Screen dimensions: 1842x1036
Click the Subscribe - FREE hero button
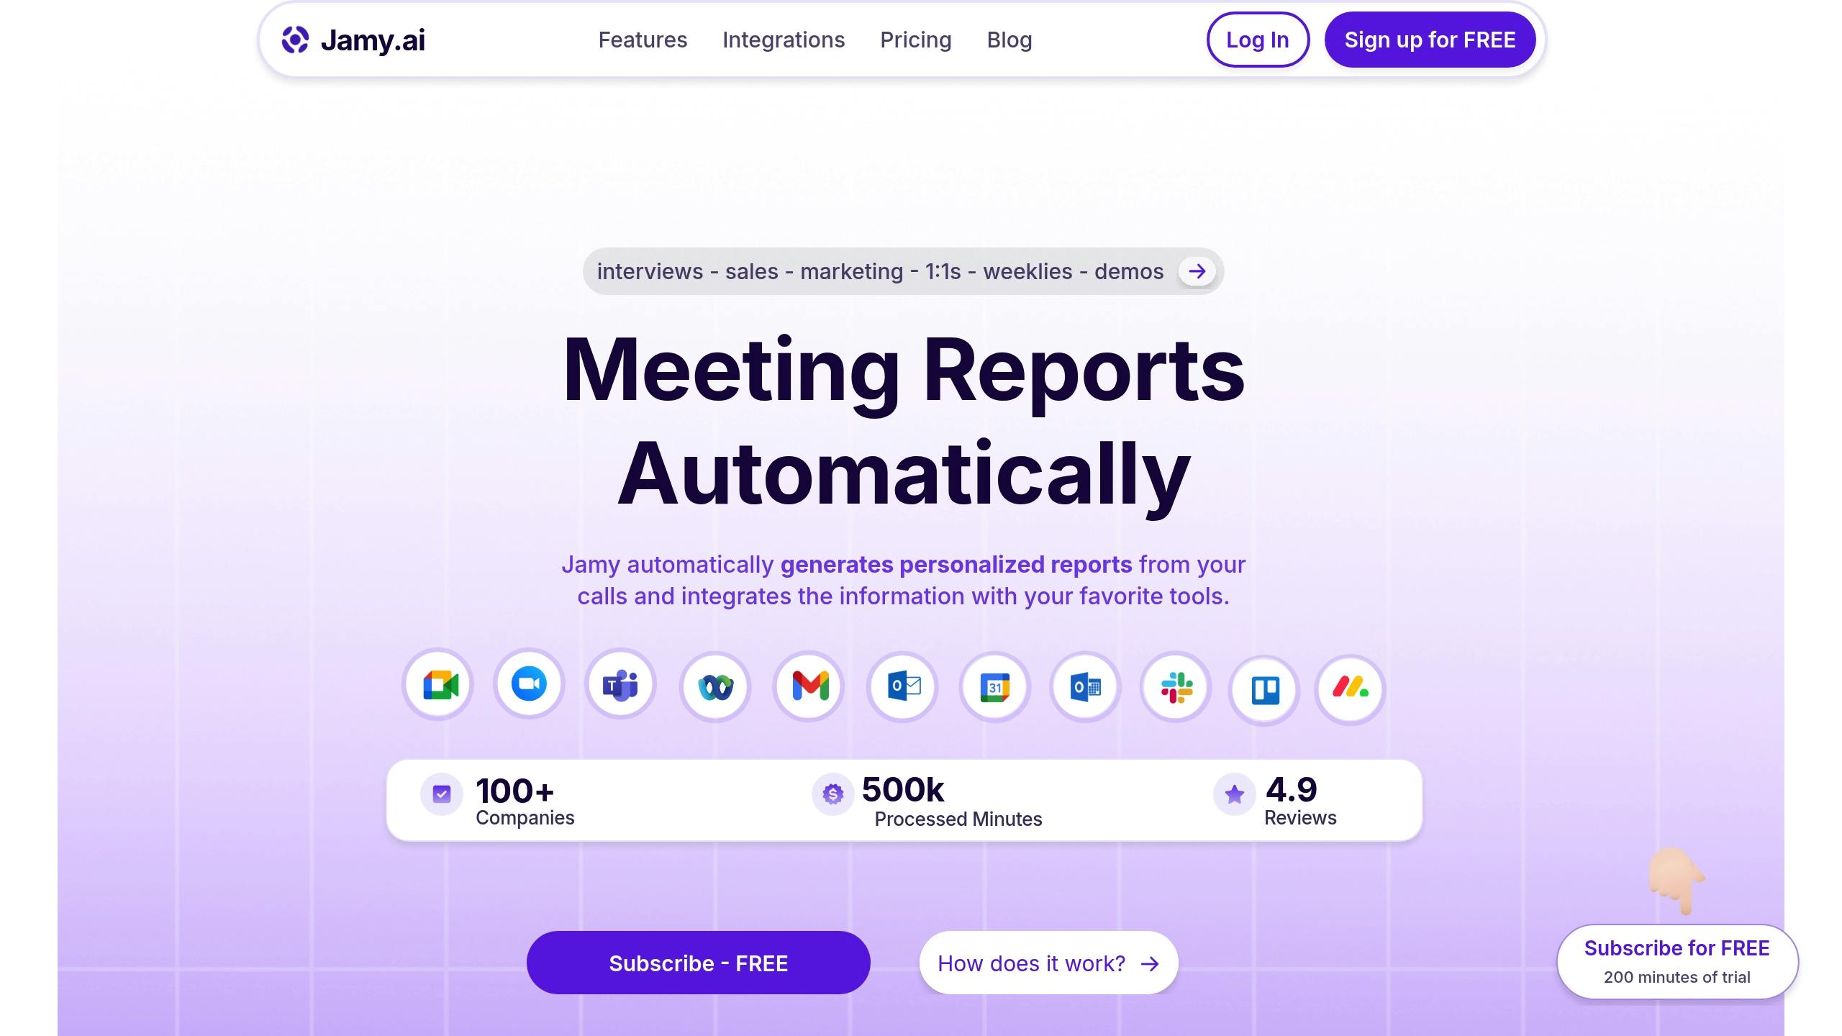[x=699, y=963]
